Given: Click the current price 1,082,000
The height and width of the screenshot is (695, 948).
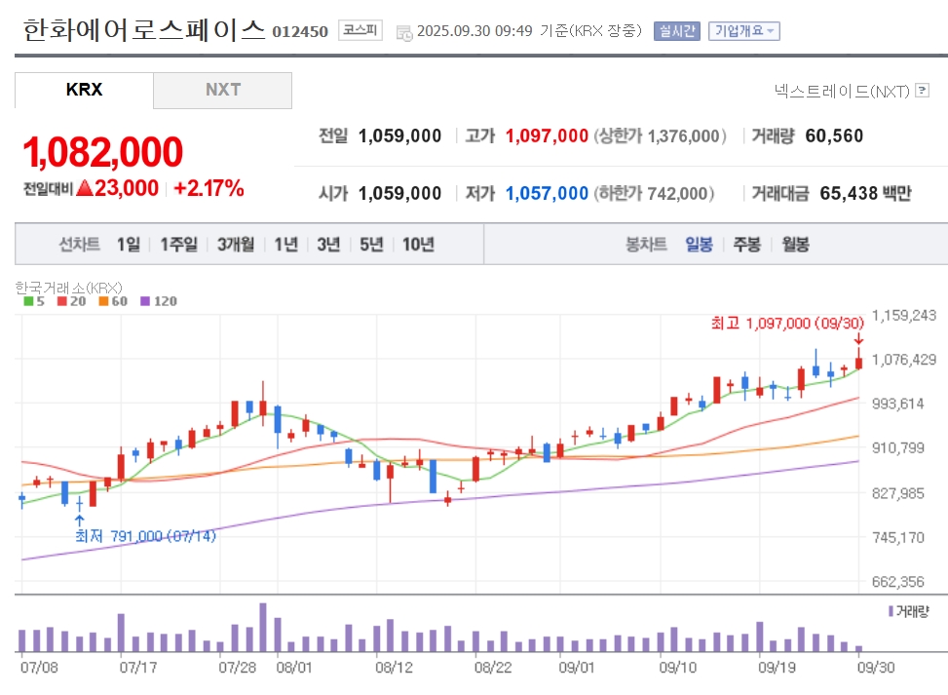Looking at the screenshot, I should [102, 151].
